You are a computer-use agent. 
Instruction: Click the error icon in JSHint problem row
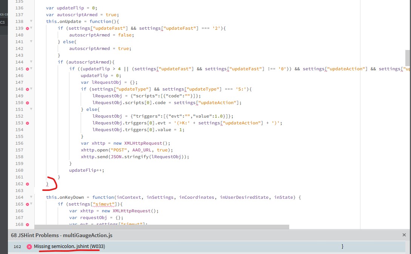coord(29,246)
